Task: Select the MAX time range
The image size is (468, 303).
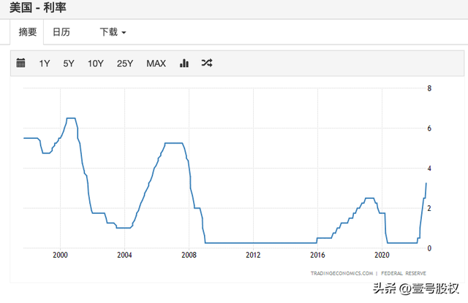Action: pyautogui.click(x=156, y=64)
